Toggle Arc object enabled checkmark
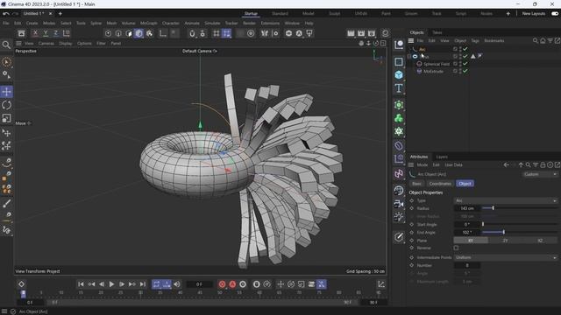This screenshot has width=561, height=315. [465, 49]
